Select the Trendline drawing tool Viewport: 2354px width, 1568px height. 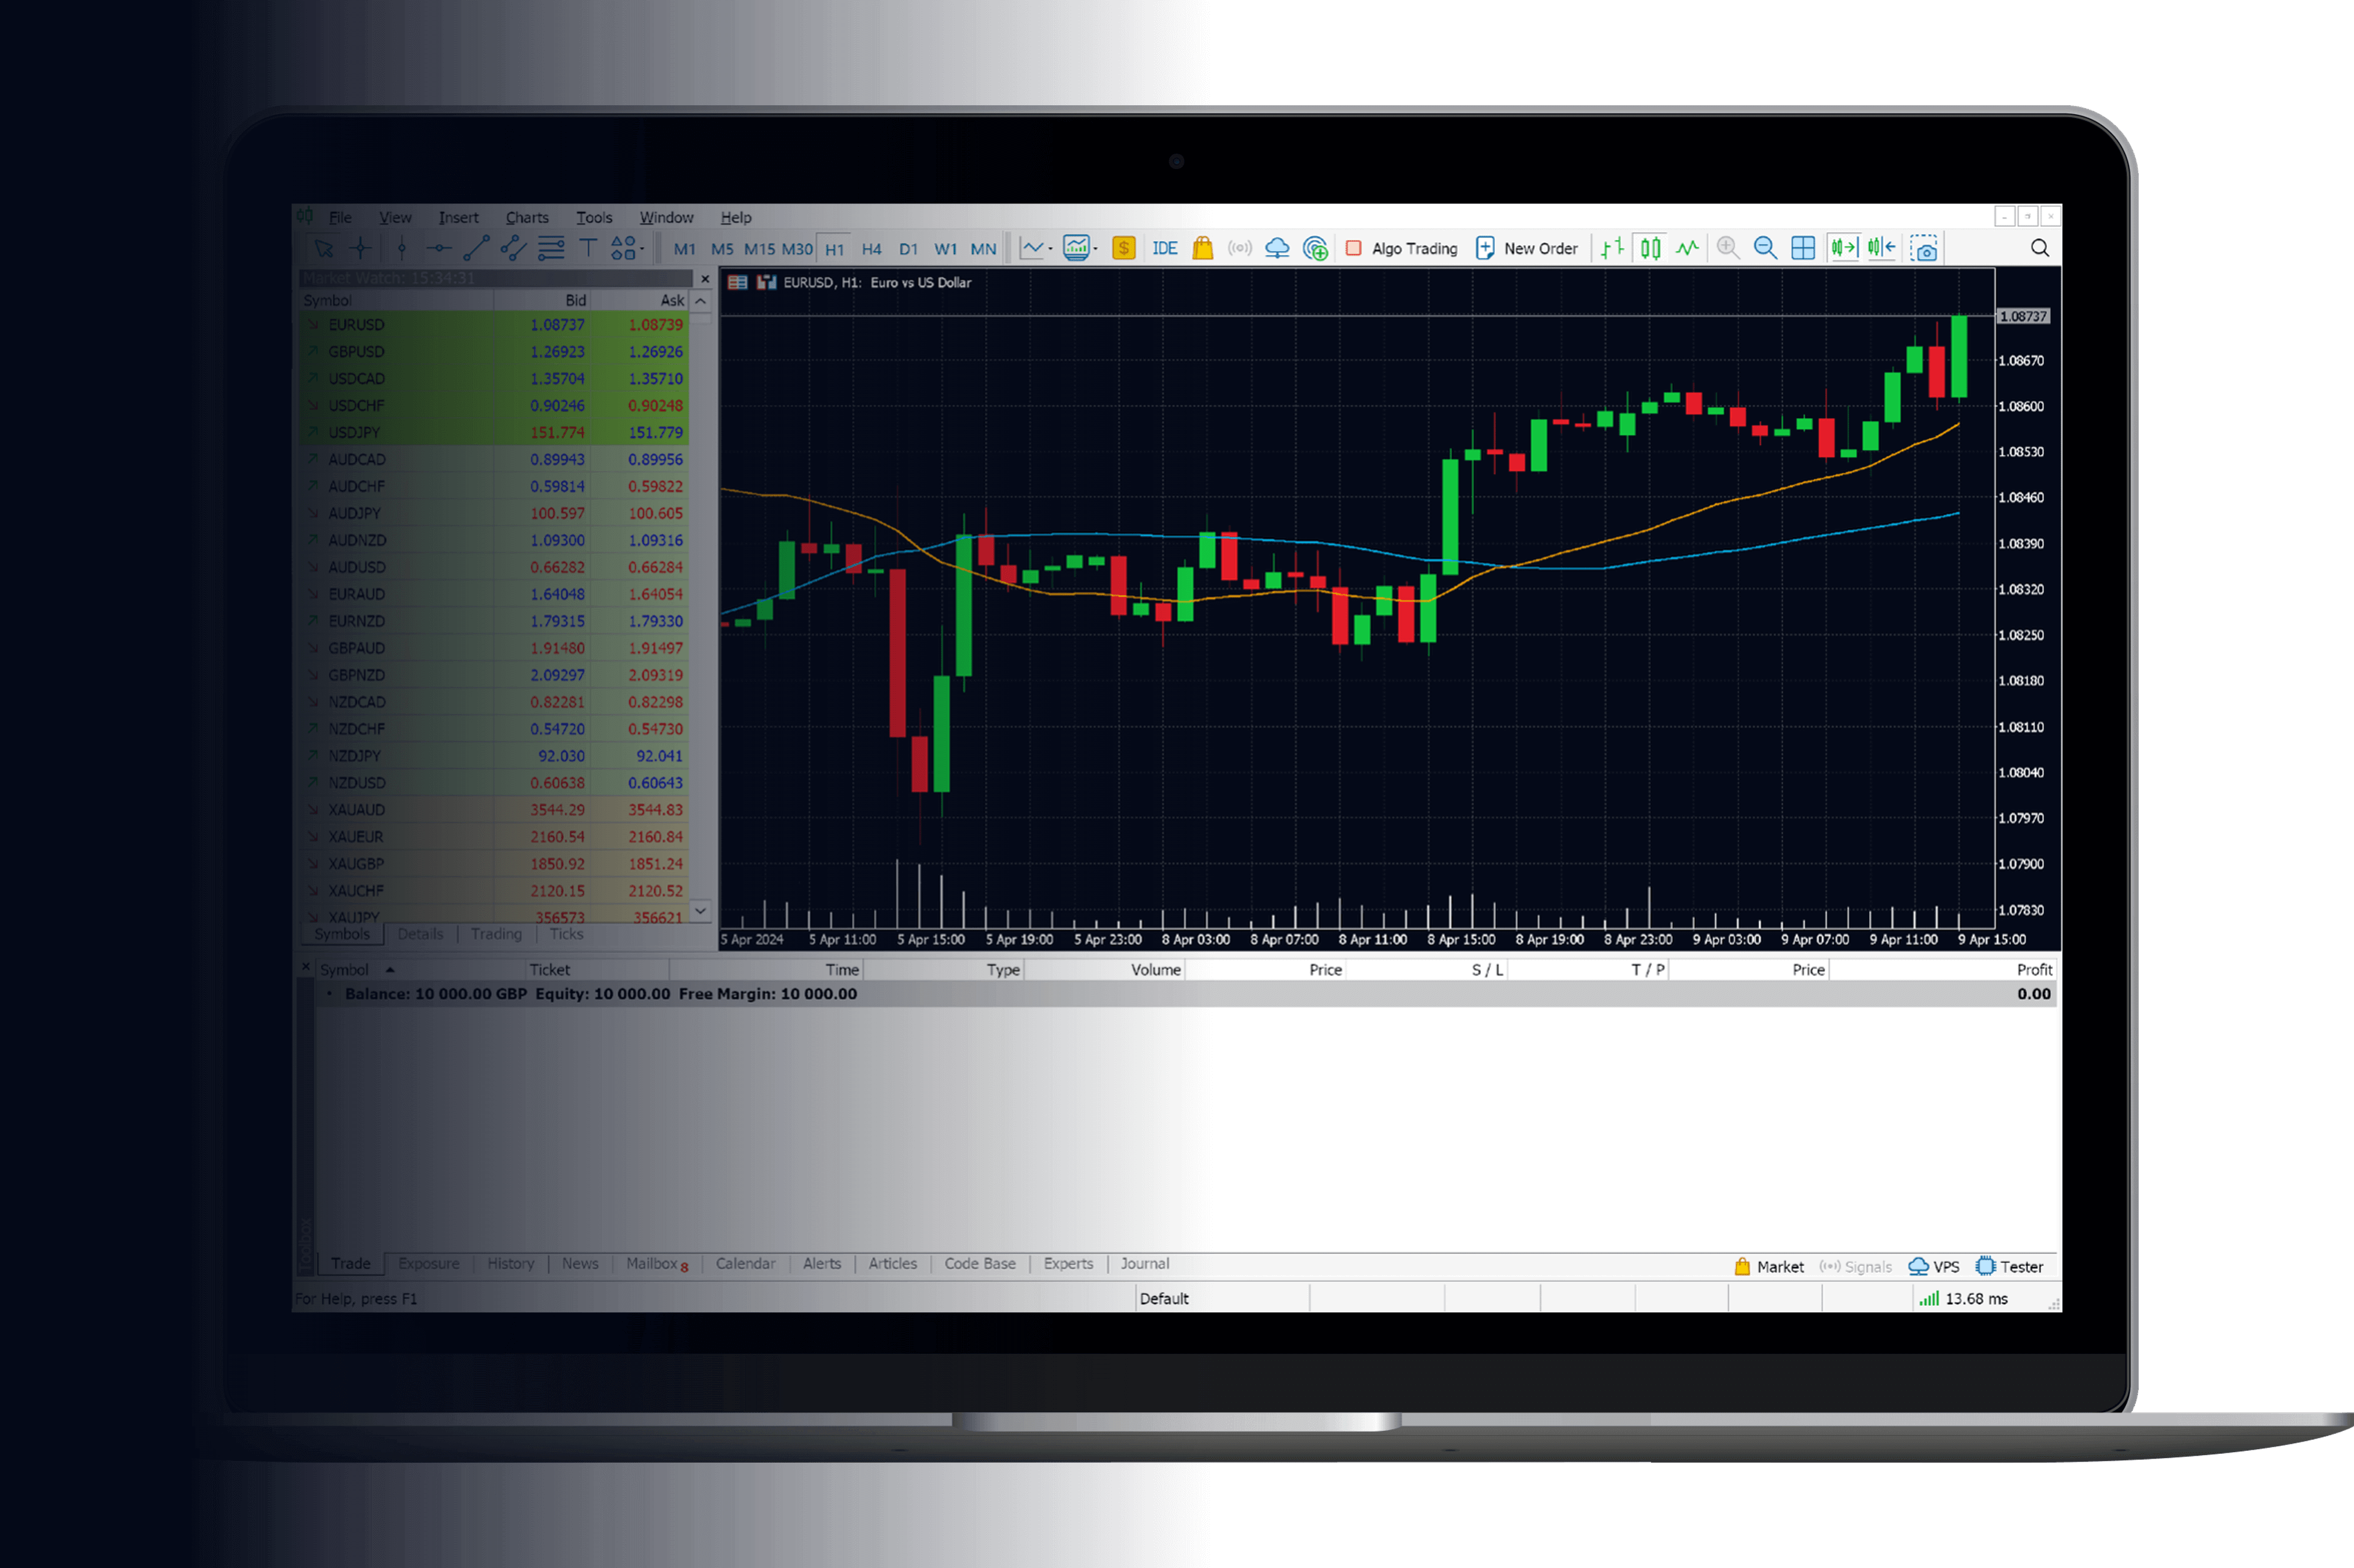[476, 247]
